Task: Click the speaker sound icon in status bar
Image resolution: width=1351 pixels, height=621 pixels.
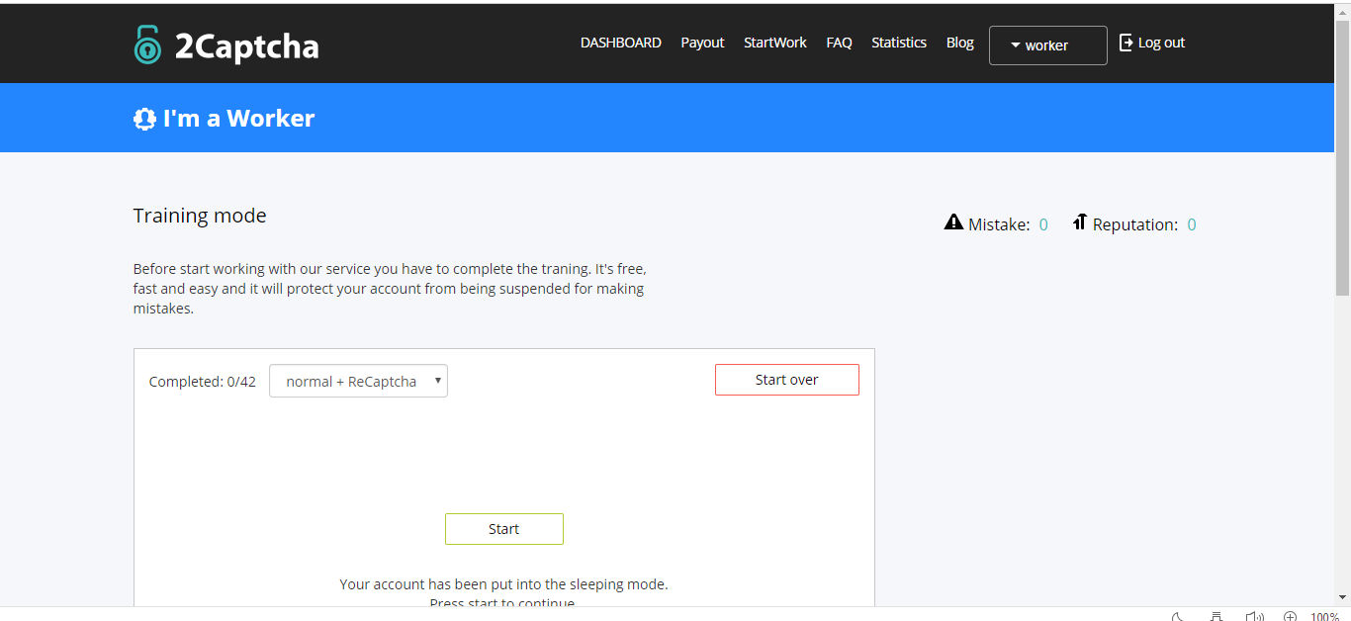Action: click(1254, 616)
